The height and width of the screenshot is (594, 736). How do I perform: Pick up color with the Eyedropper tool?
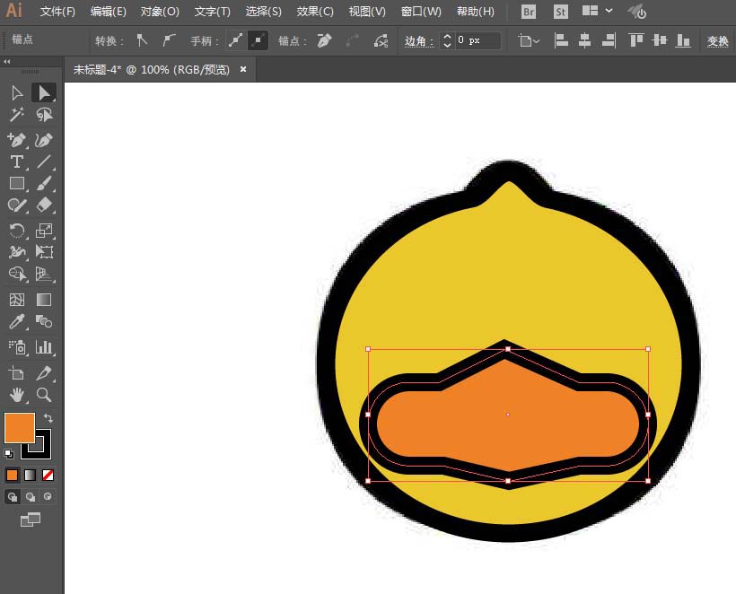(x=18, y=323)
